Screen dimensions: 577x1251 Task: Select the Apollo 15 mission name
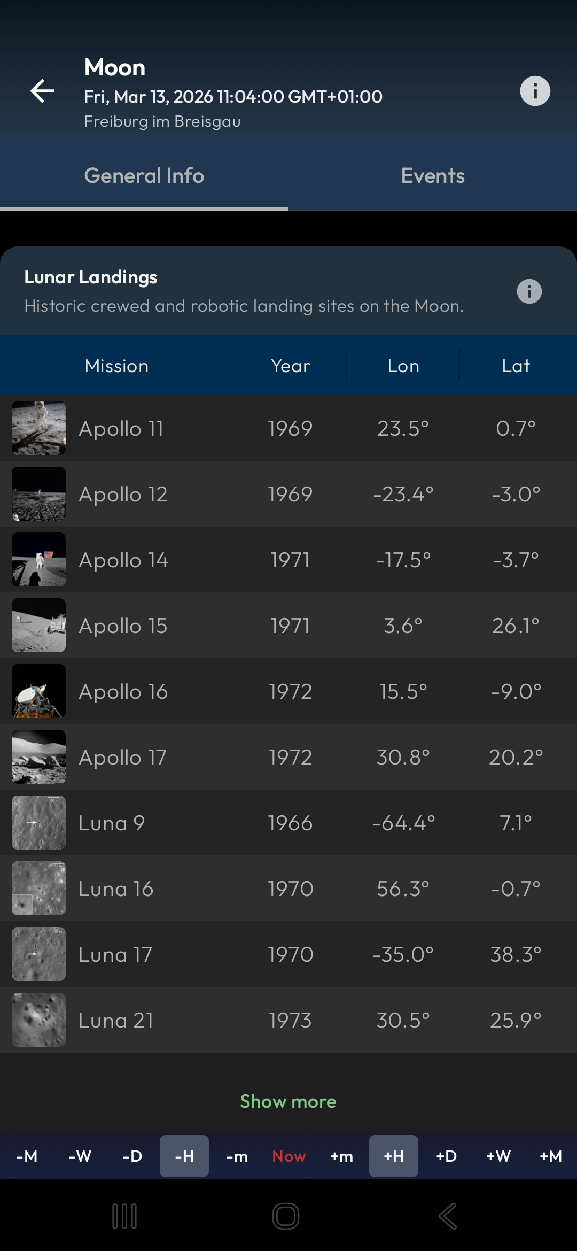pyautogui.click(x=123, y=626)
